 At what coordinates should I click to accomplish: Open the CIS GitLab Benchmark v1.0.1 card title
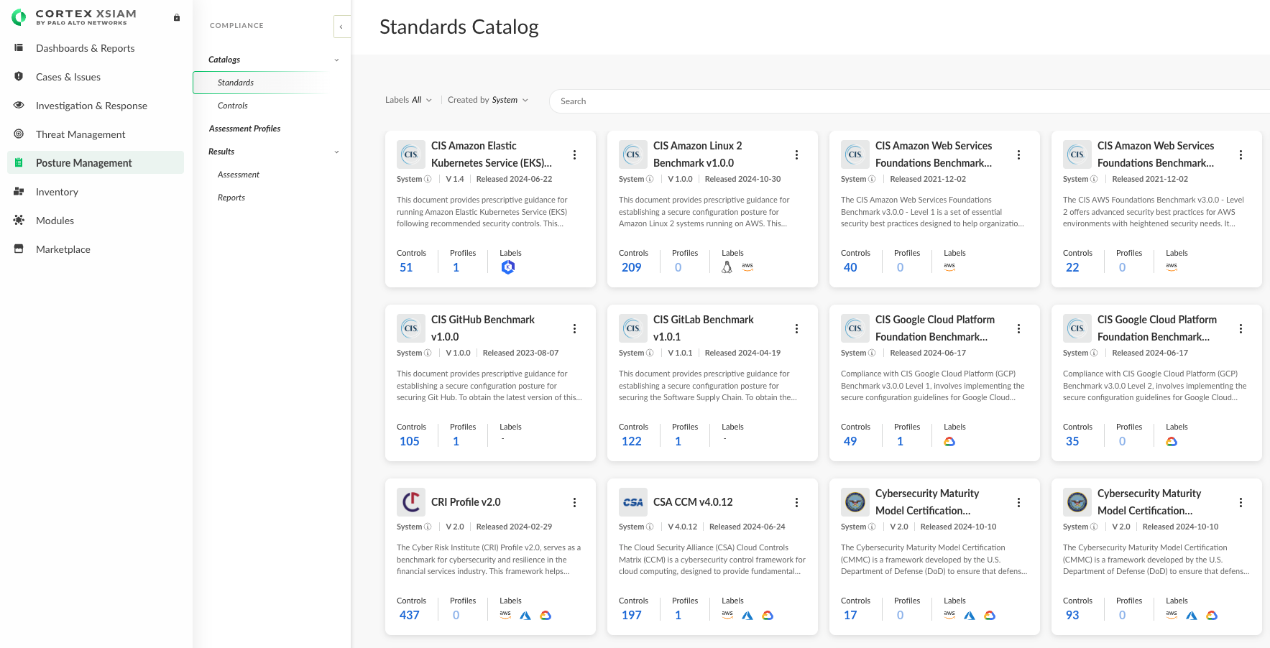[x=704, y=328]
